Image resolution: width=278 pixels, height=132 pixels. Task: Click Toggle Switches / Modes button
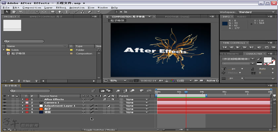click(x=99, y=130)
